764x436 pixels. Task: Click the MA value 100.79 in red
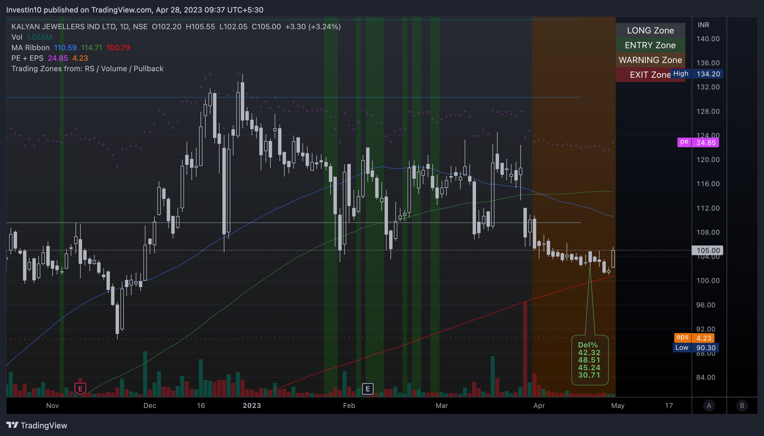tap(118, 48)
